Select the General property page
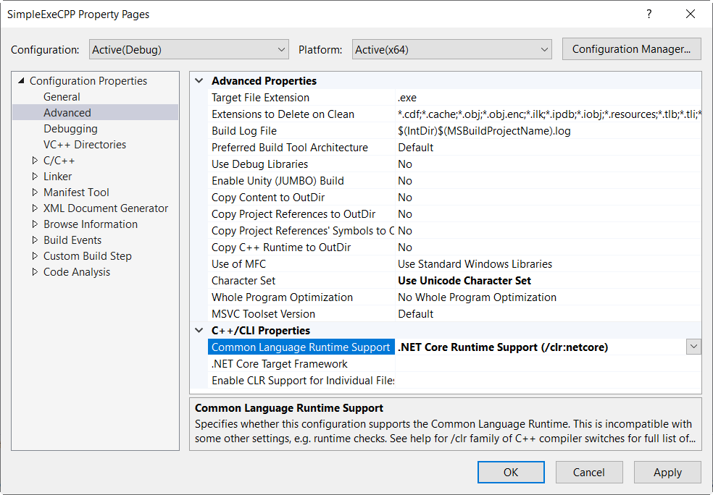Image resolution: width=713 pixels, height=495 pixels. (x=62, y=97)
